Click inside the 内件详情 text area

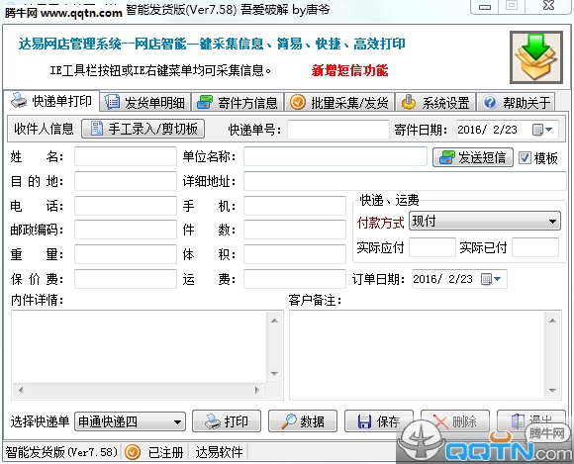coord(141,346)
